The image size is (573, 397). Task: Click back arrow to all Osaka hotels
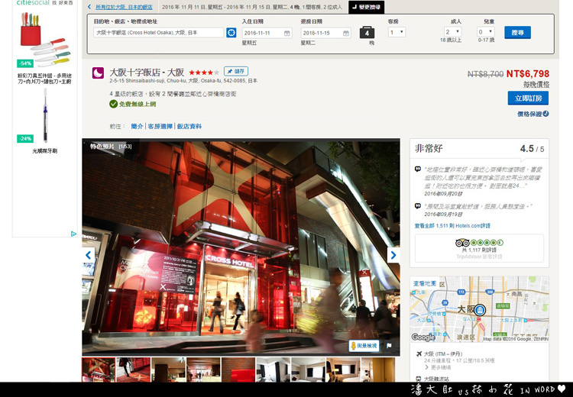click(x=89, y=7)
